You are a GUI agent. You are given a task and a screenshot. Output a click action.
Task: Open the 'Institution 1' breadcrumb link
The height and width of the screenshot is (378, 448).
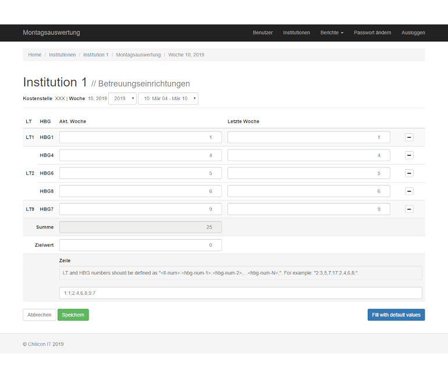click(95, 55)
